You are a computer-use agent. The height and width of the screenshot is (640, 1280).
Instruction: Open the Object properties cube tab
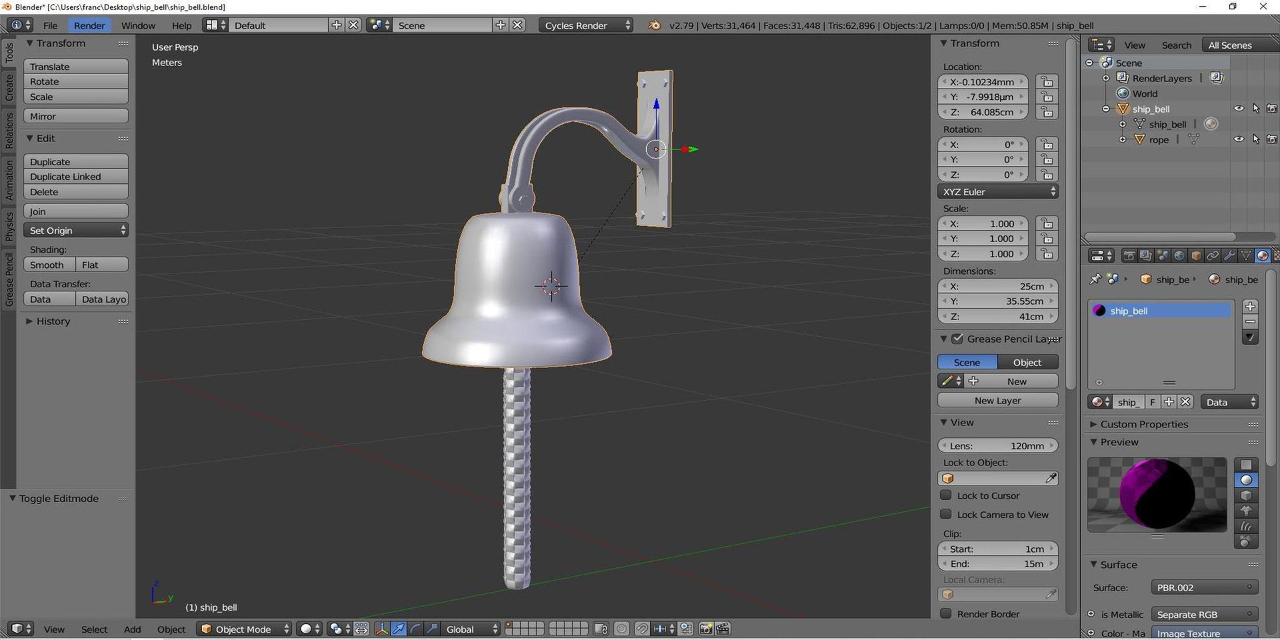pos(1196,256)
